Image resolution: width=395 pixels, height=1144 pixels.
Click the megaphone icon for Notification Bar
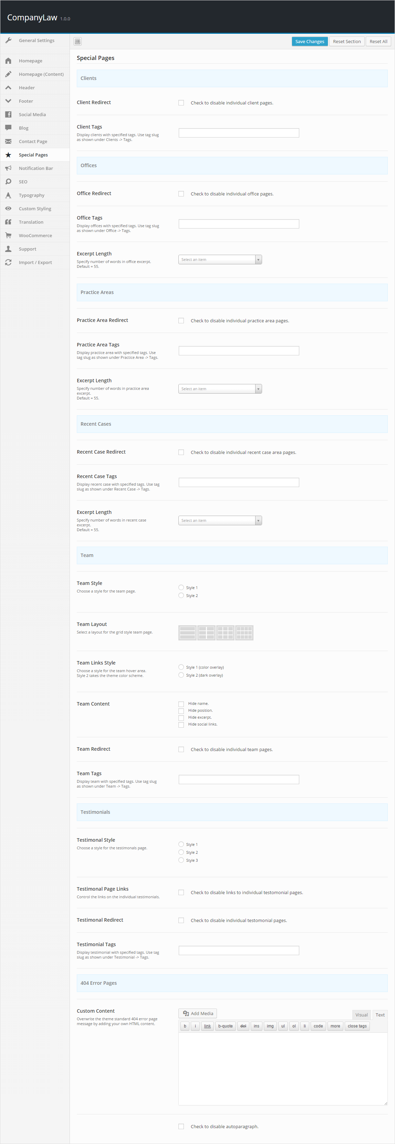tap(8, 168)
